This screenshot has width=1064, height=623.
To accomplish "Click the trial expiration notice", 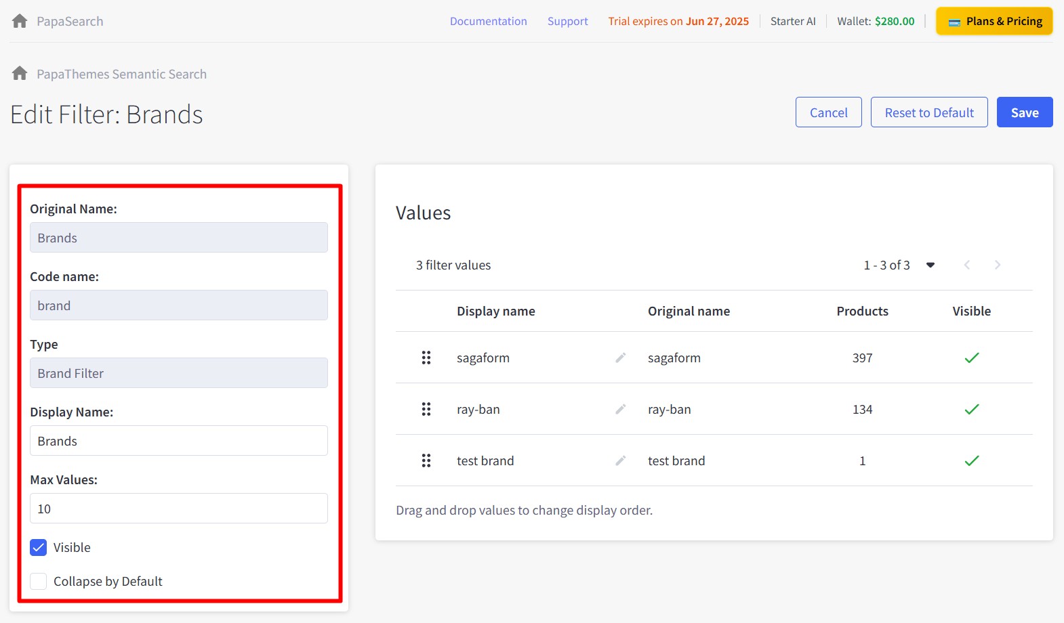I will [x=678, y=21].
